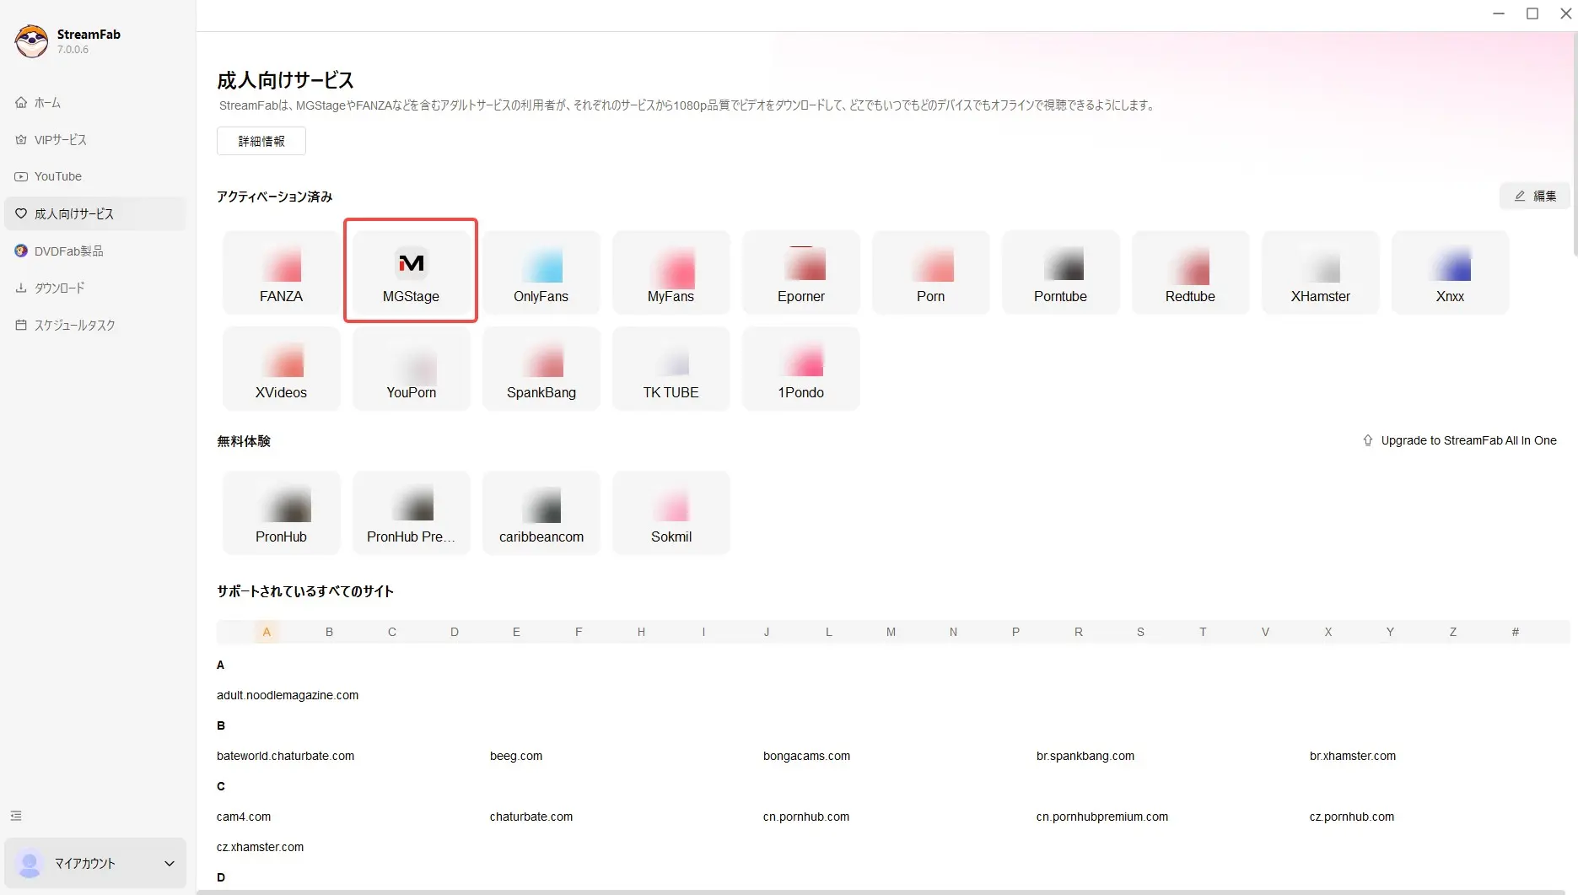Image resolution: width=1578 pixels, height=895 pixels.
Task: Open the Eporner service tile
Action: click(x=800, y=272)
